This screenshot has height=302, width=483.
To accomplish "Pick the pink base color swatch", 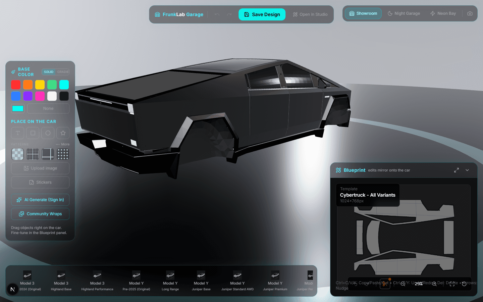I will tap(40, 96).
